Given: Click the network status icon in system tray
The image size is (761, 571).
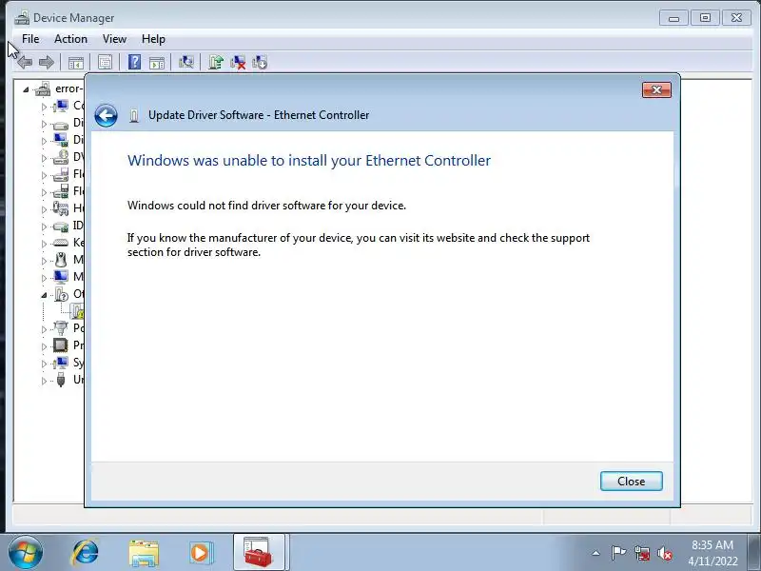Looking at the screenshot, I should pyautogui.click(x=641, y=553).
